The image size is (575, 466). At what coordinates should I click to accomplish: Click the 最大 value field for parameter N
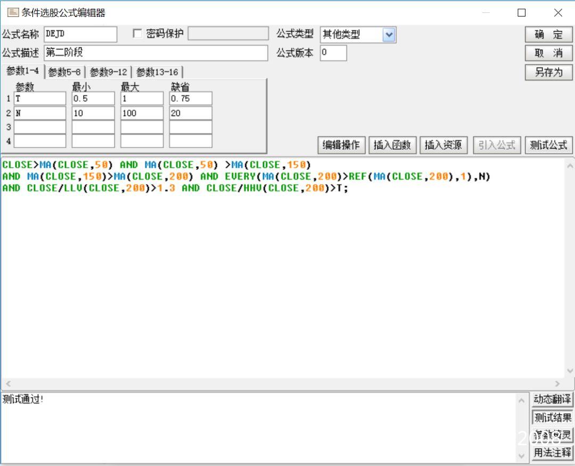click(x=142, y=113)
